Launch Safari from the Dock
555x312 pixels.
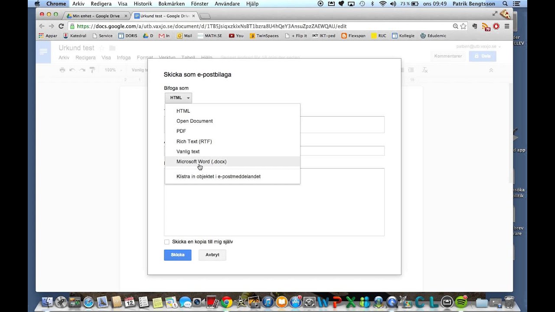tap(89, 302)
